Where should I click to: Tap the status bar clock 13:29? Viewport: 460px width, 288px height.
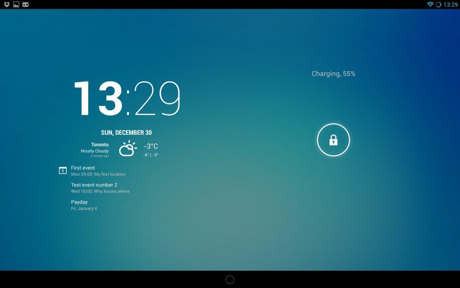point(450,5)
